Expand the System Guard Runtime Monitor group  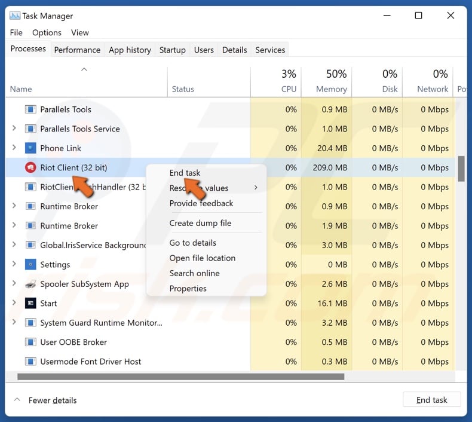pos(14,322)
